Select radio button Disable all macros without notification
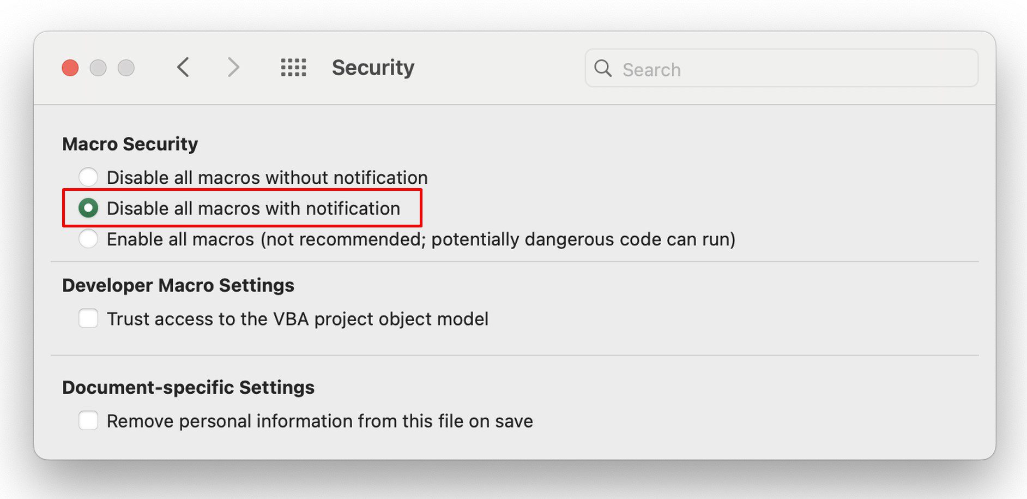 [88, 177]
